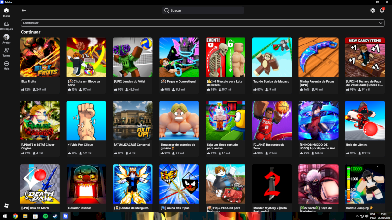The image size is (392, 220).
Task: Open the Turma sidebar icon
Action: pos(6,50)
